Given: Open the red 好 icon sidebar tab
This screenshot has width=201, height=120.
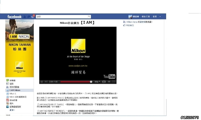Looking at the screenshot, I should coord(12,100).
